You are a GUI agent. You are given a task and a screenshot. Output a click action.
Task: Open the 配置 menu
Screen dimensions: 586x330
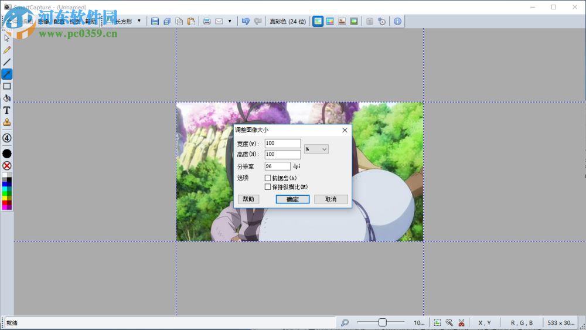(59, 21)
